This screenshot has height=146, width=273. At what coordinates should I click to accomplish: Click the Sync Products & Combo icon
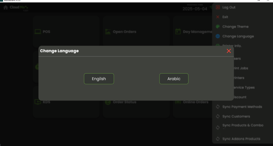pyautogui.click(x=218, y=127)
